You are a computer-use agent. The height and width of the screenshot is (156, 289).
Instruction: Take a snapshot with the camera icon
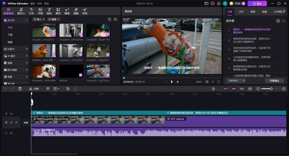coord(207,82)
